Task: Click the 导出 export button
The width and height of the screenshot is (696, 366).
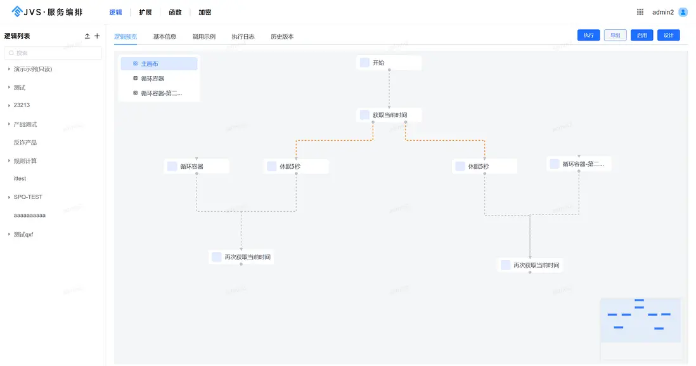Action: click(615, 36)
